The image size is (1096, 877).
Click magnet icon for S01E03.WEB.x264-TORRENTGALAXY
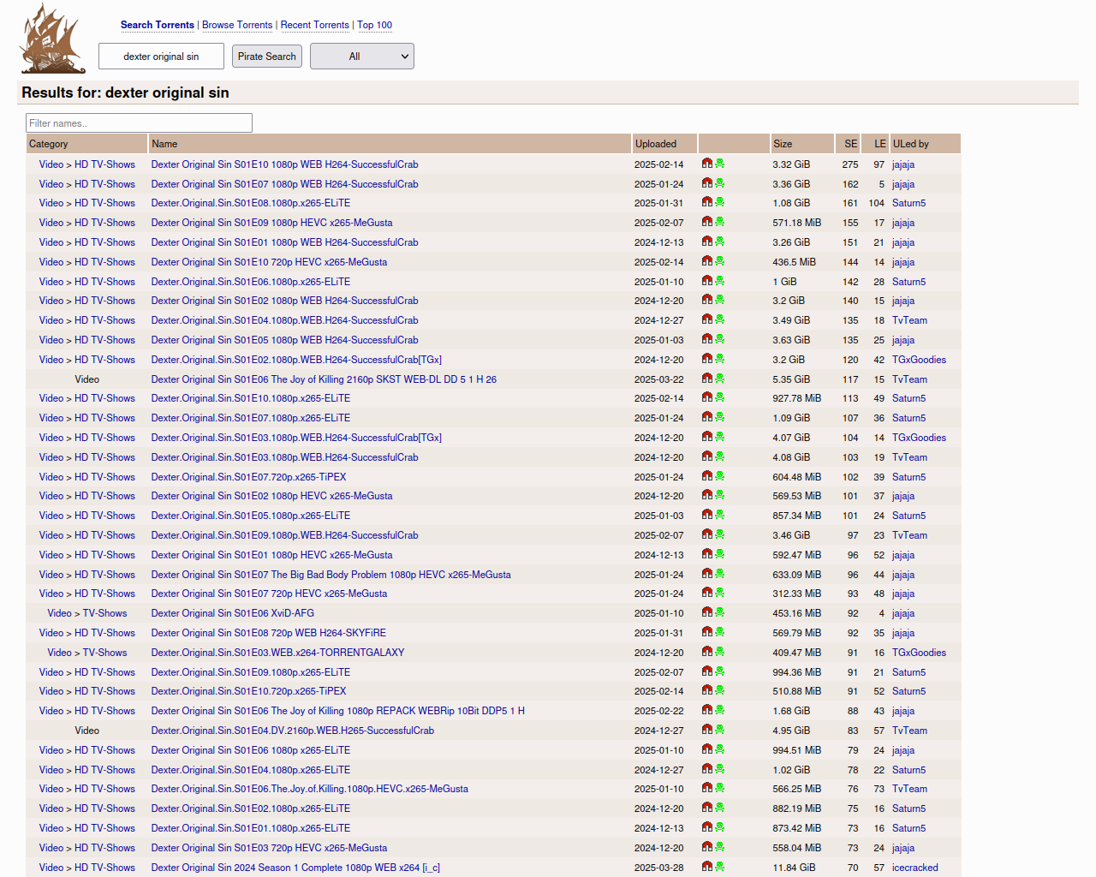pyautogui.click(x=706, y=652)
